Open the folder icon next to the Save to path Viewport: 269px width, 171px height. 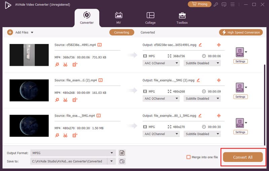click(x=122, y=161)
